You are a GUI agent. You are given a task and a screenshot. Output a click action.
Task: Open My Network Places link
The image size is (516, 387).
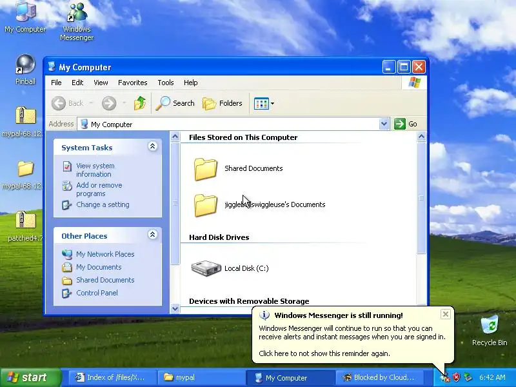[105, 254]
